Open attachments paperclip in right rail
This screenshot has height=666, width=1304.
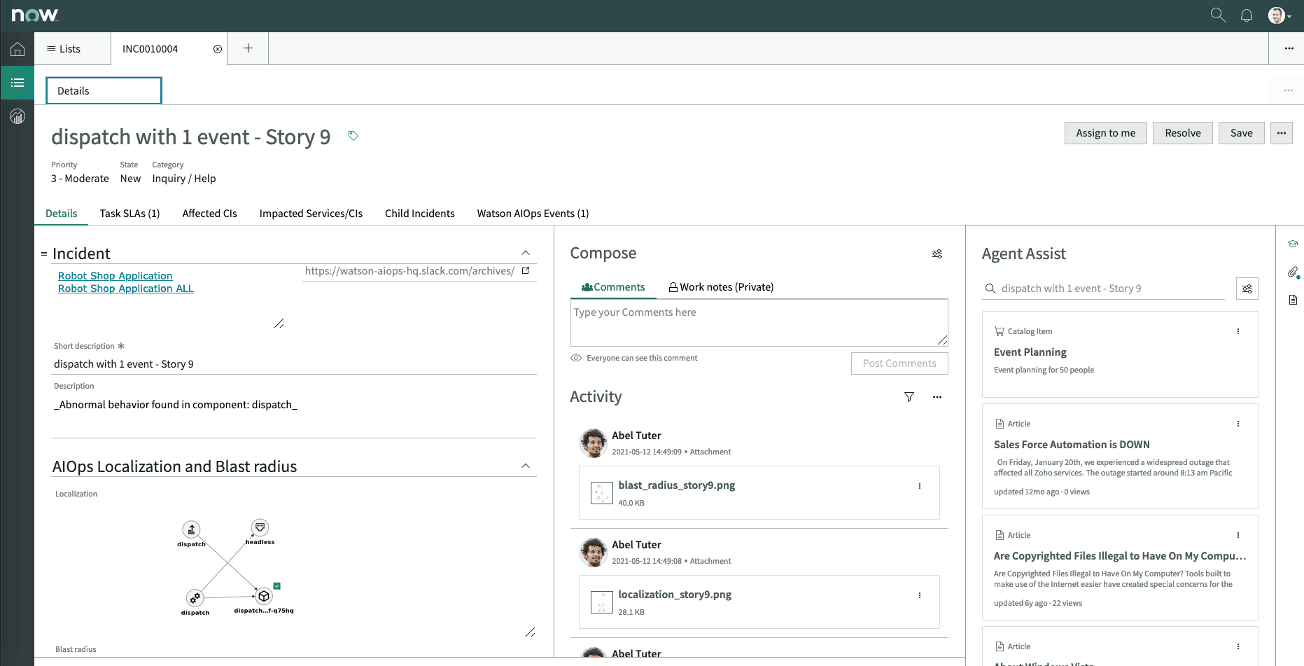(x=1293, y=272)
